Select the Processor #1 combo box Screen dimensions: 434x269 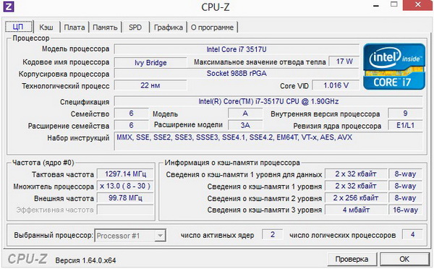point(130,236)
